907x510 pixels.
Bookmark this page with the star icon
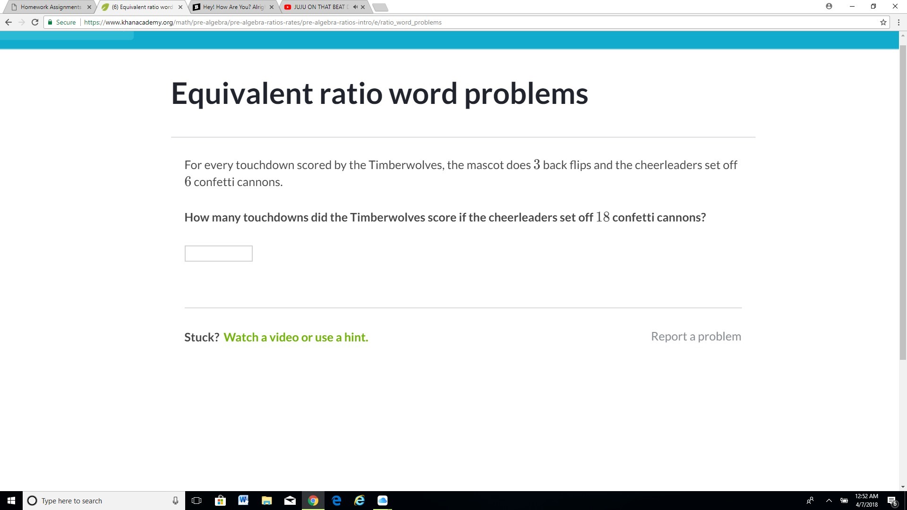coord(883,22)
